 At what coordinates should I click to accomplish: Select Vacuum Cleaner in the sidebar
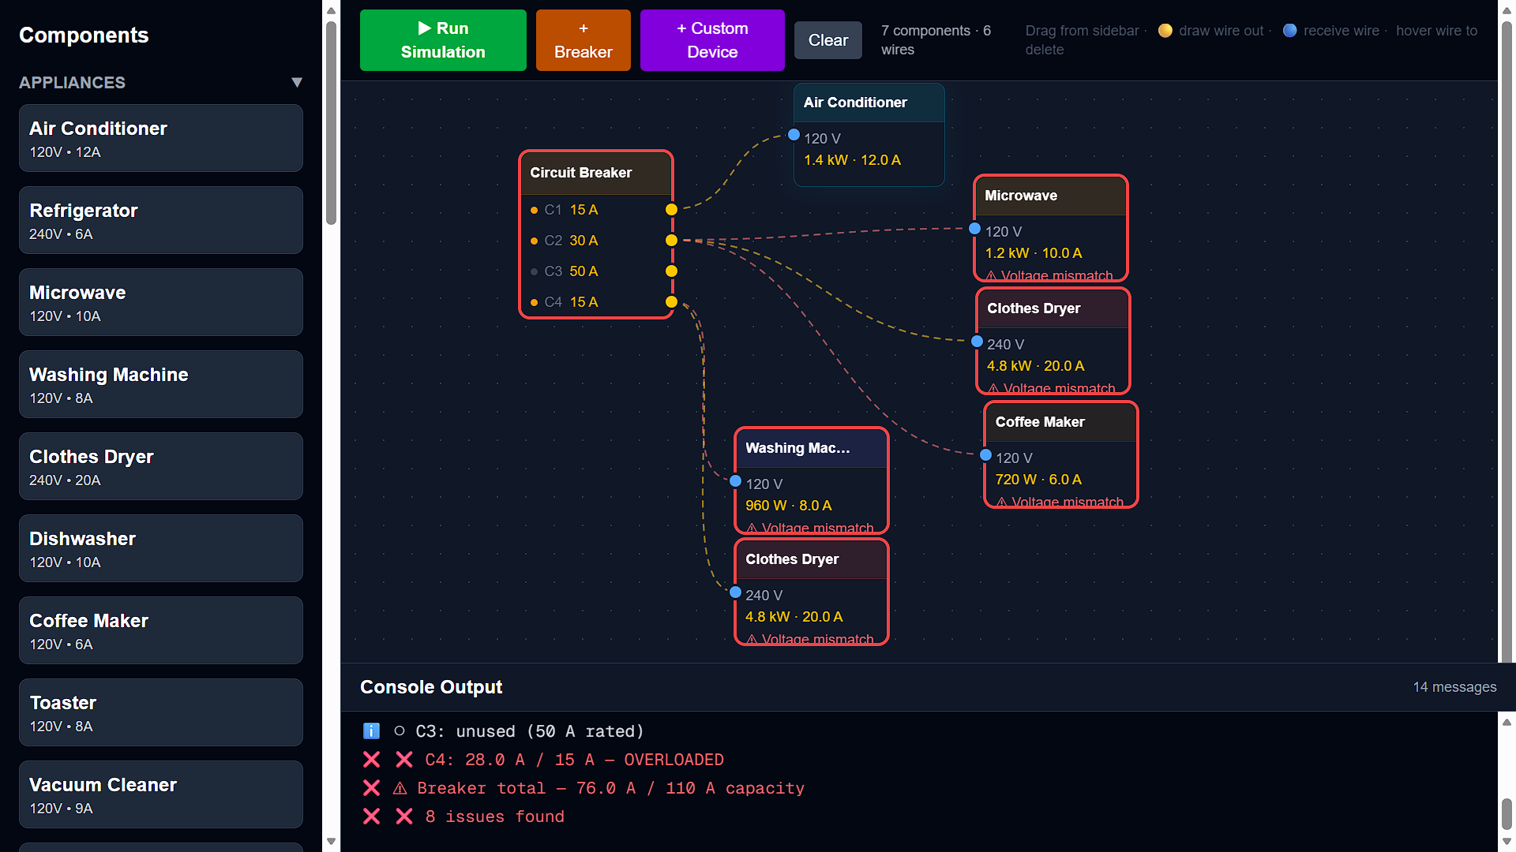pos(161,794)
